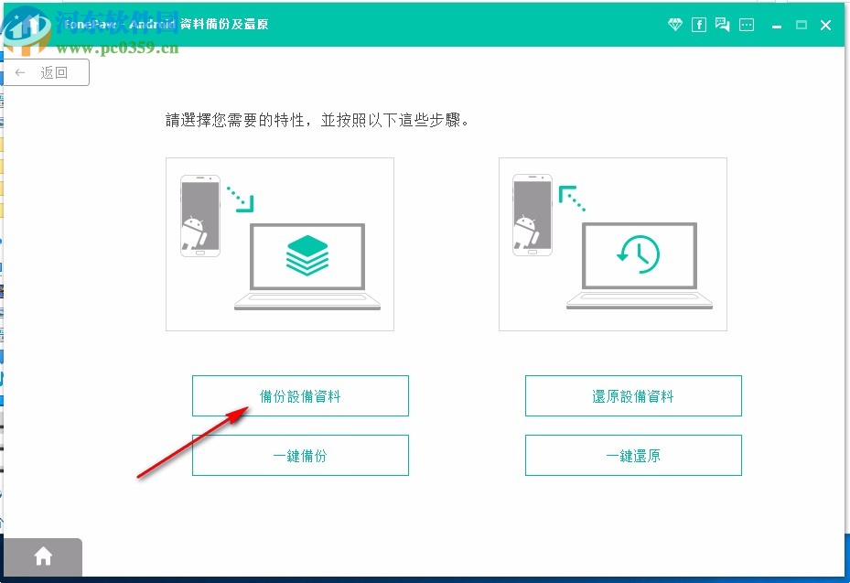Click the left backup illustration panel
This screenshot has height=583, width=850.
pos(279,243)
